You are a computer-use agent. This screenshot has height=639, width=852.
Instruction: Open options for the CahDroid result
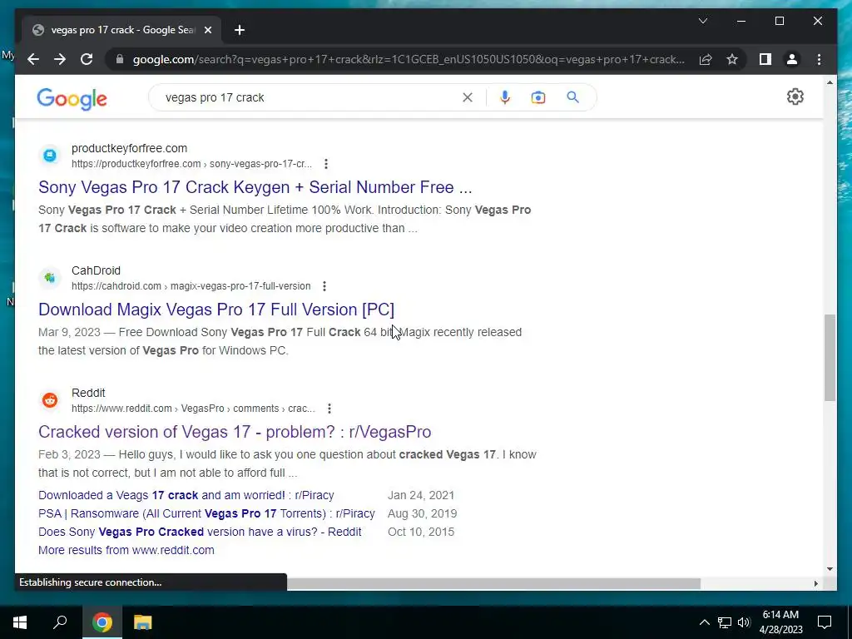(324, 286)
